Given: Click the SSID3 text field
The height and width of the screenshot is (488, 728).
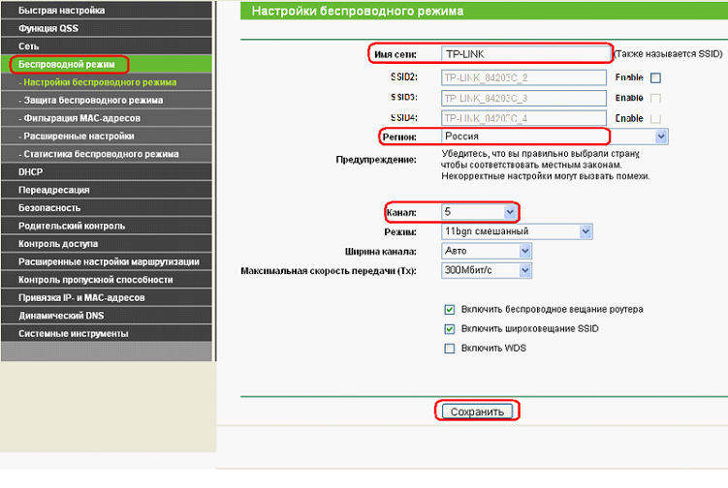Looking at the screenshot, I should pyautogui.click(x=523, y=99).
